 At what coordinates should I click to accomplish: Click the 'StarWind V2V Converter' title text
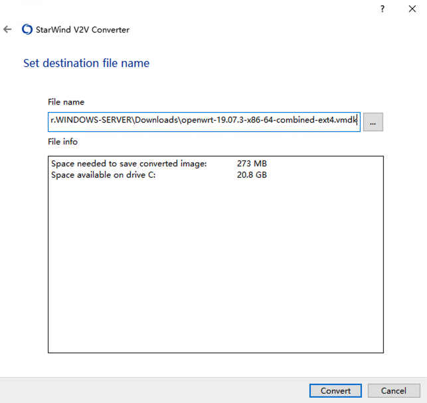[82, 30]
